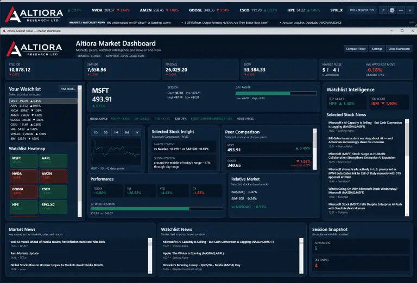Click the Selected Stock News scroll-down arrow
This screenshot has width=417, height=283.
pyautogui.click(x=407, y=214)
